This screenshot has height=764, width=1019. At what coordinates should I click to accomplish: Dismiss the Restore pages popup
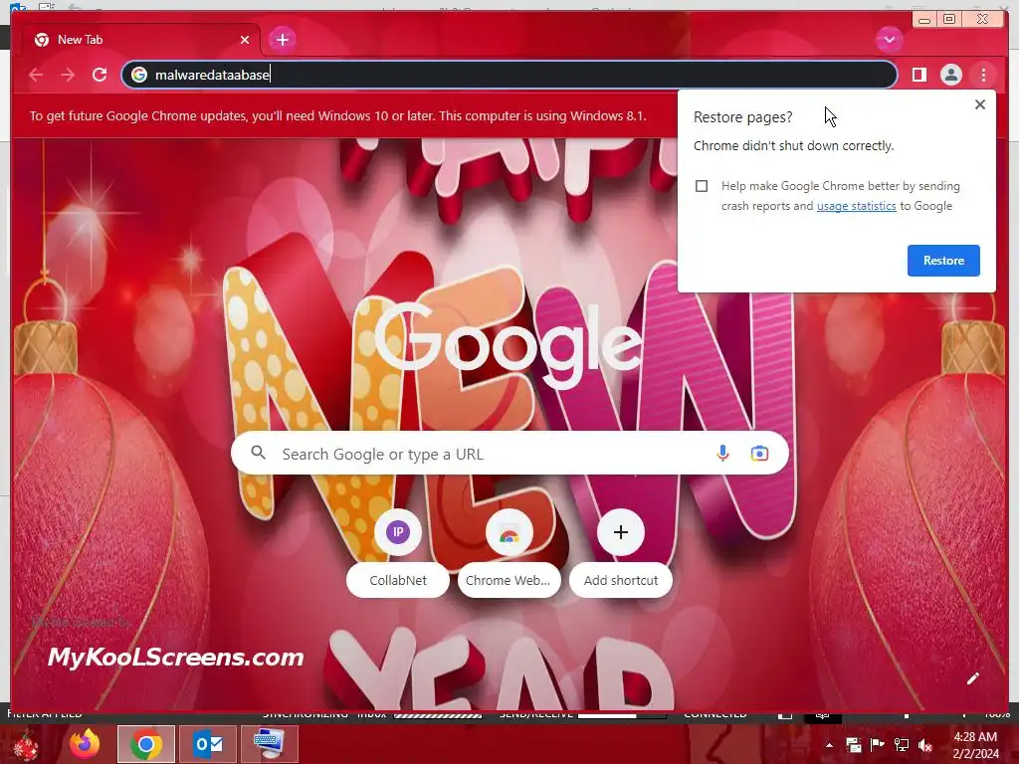[980, 104]
